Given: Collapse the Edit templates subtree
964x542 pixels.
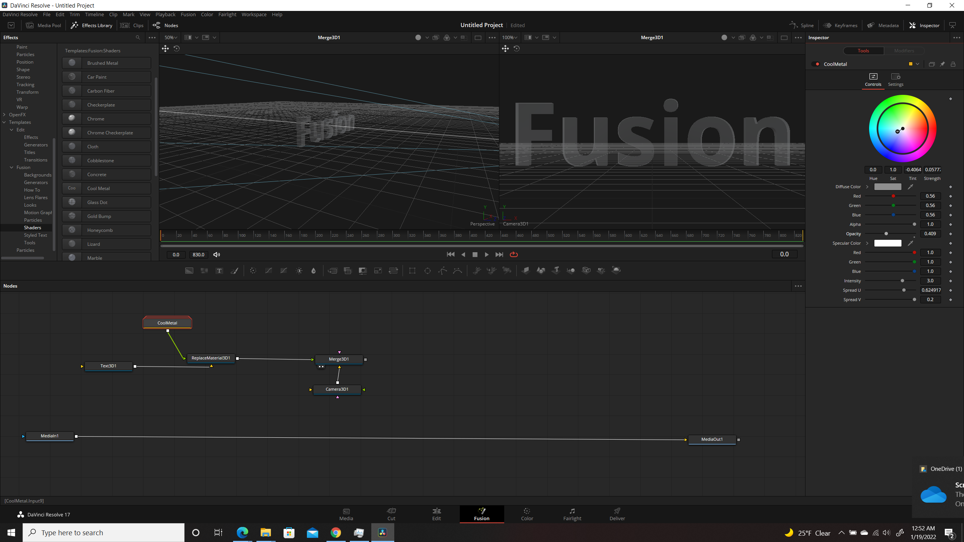Looking at the screenshot, I should click(12, 130).
